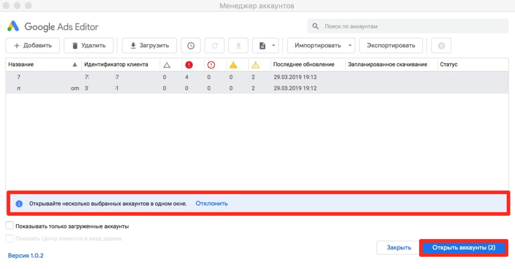Sort by the yellow filled warning triangle column

click(x=233, y=64)
